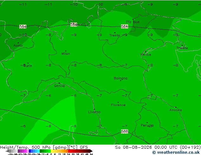Click the cyan swatch in the color legend

coord(38,151)
